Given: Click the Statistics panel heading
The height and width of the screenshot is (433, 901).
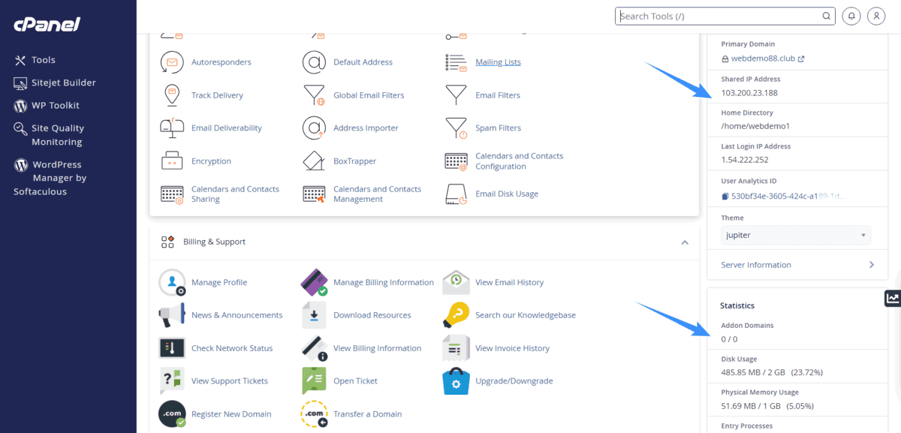Looking at the screenshot, I should coord(737,306).
